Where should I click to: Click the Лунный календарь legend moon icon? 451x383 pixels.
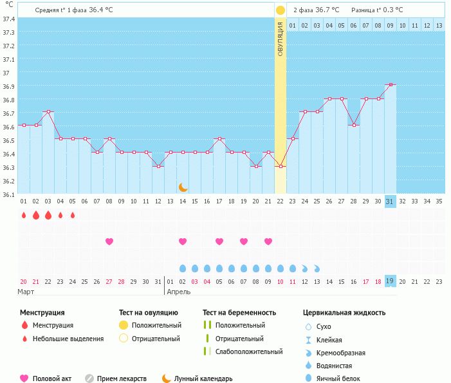pos(166,378)
